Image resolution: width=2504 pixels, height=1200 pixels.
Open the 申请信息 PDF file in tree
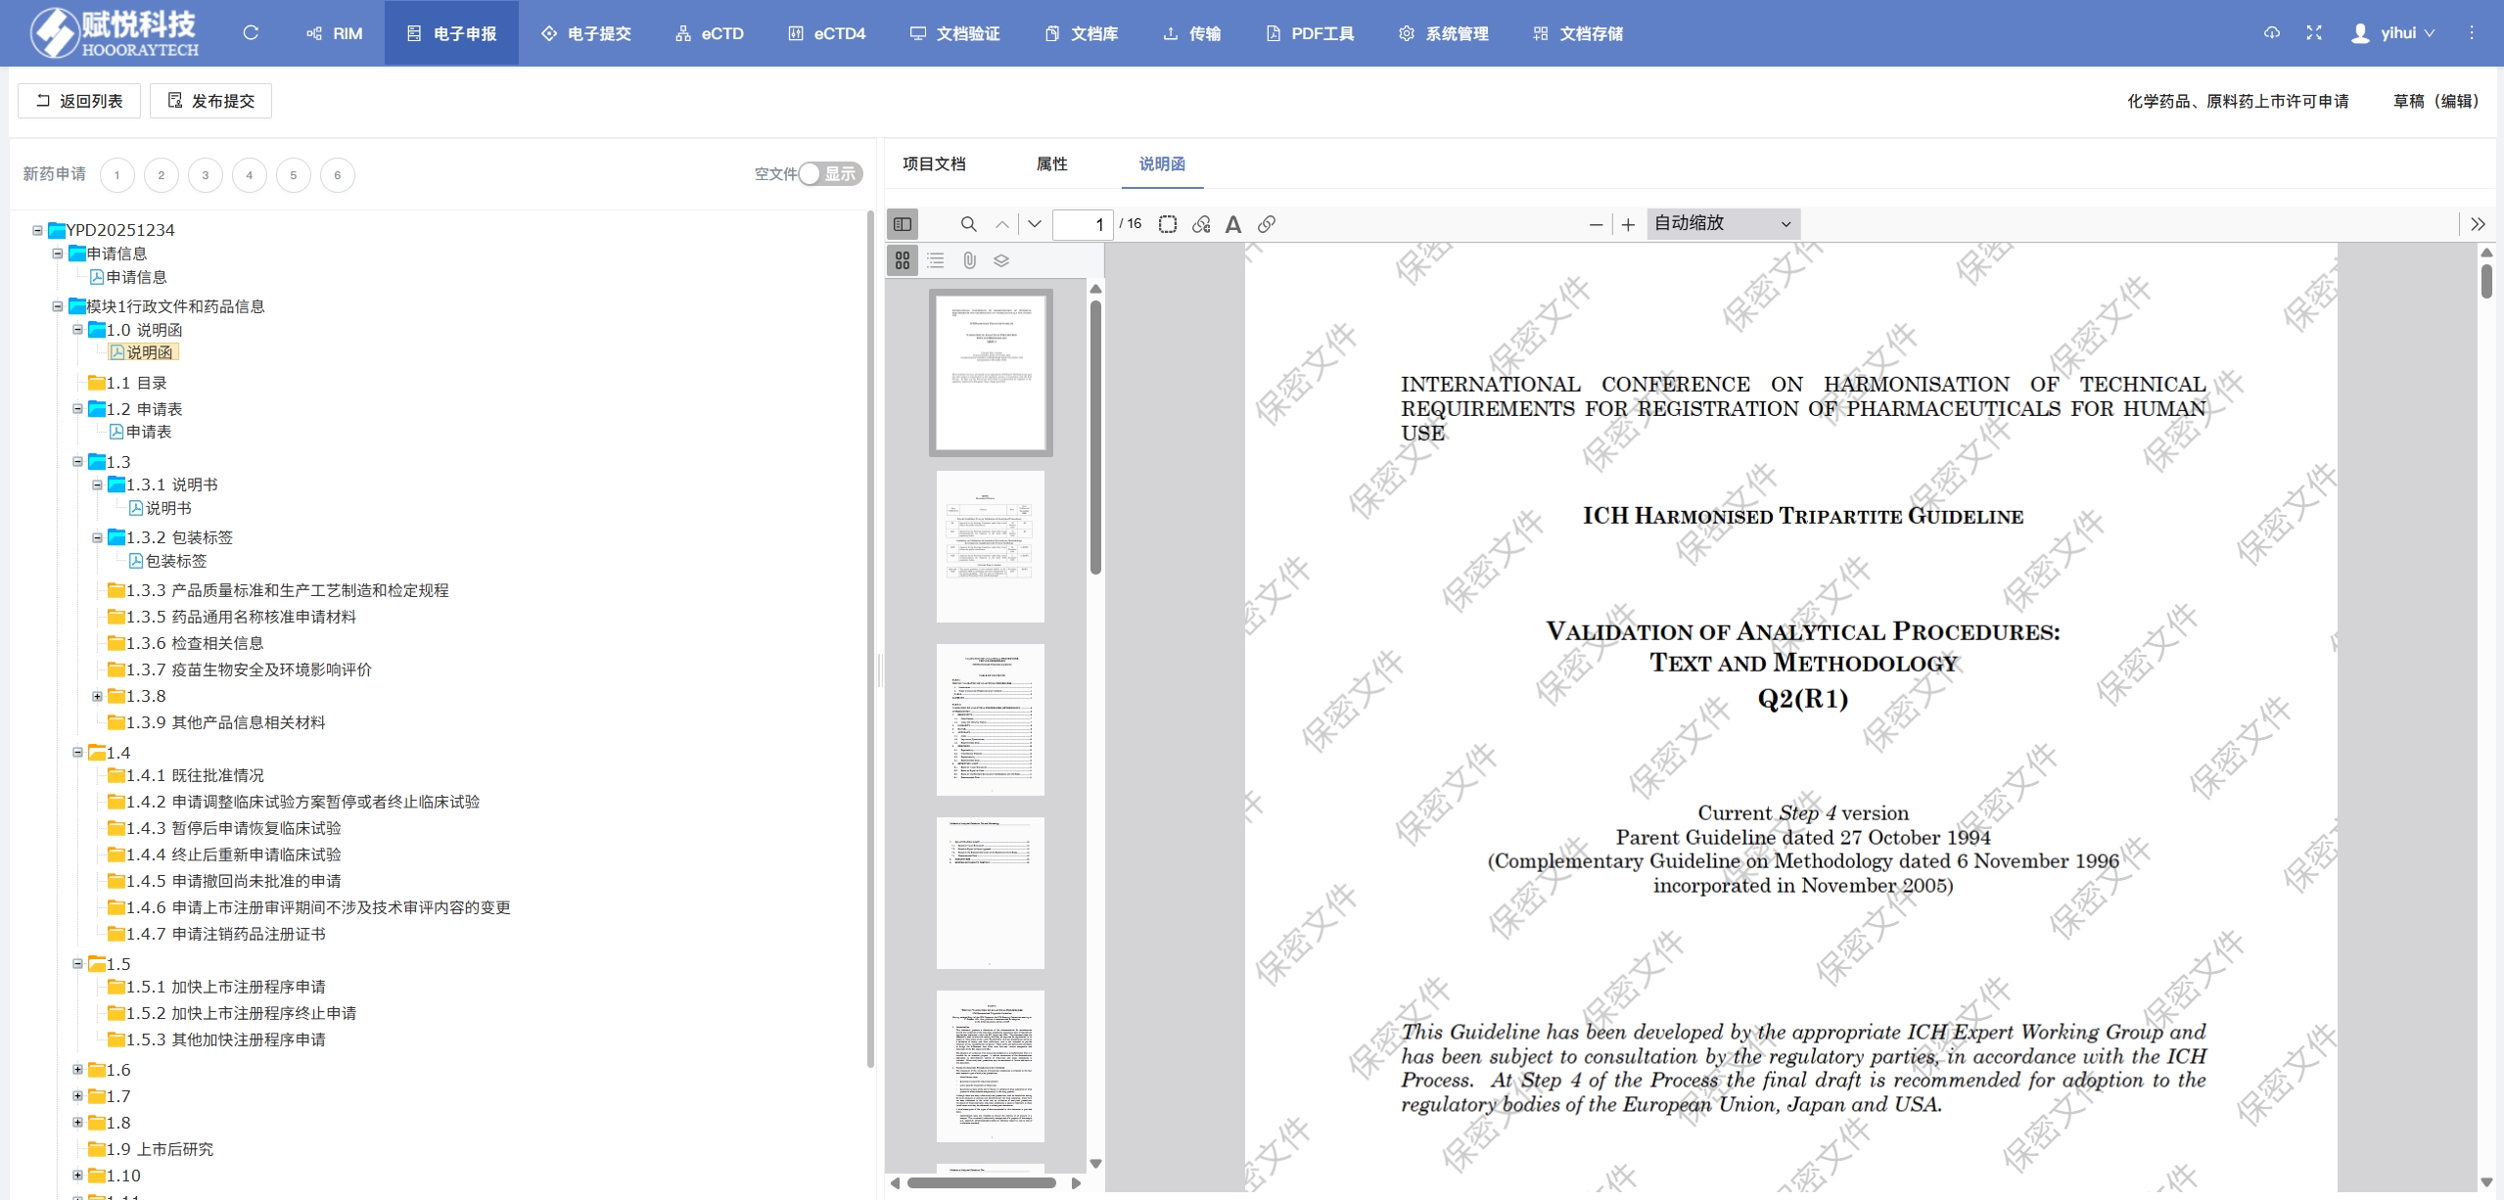pos(128,277)
